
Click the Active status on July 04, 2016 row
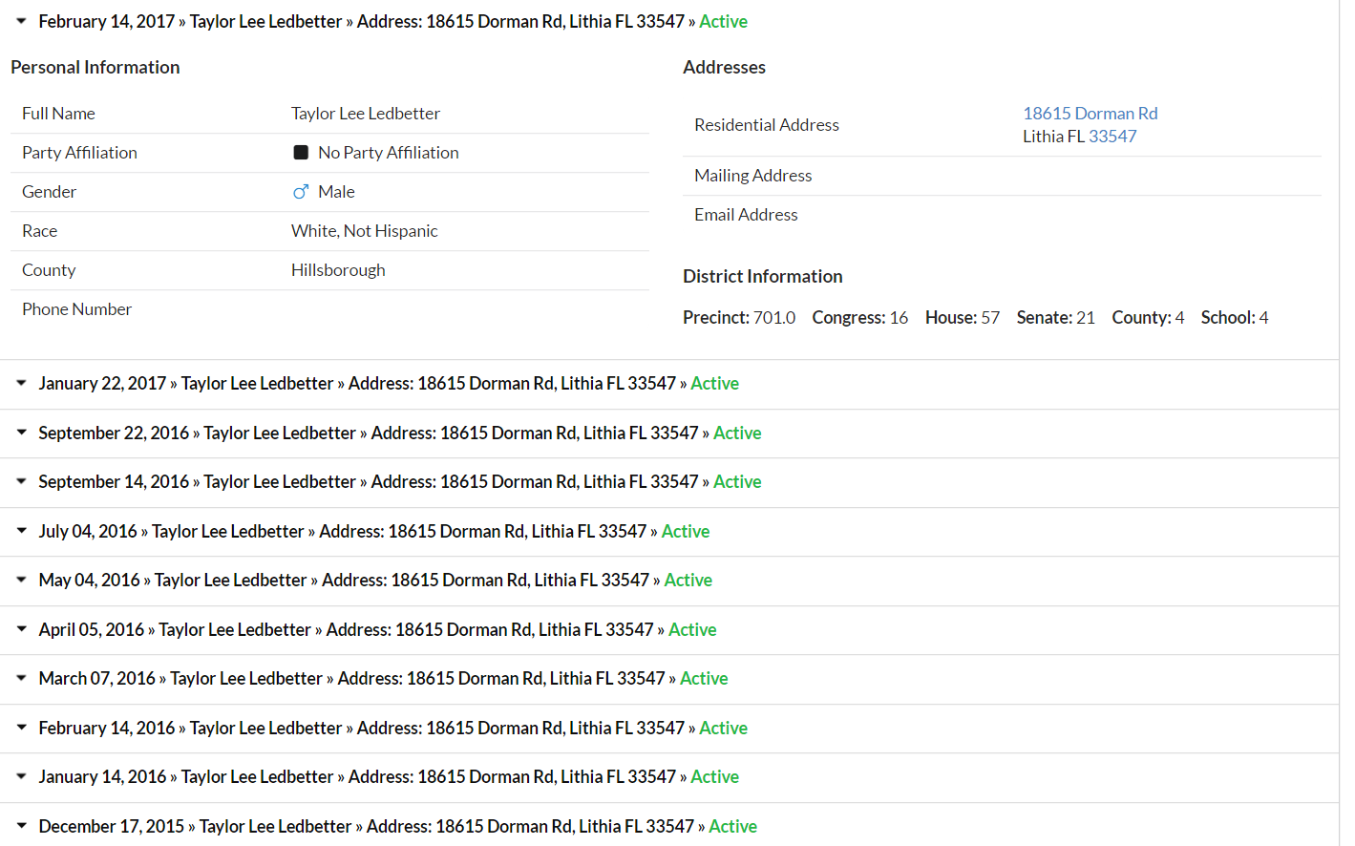tap(686, 531)
